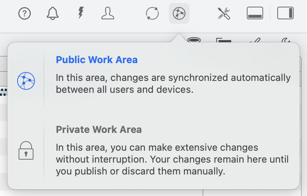Click the Public Work Area description text
Image resolution: width=307 pixels, height=196 pixels.
pos(173,84)
